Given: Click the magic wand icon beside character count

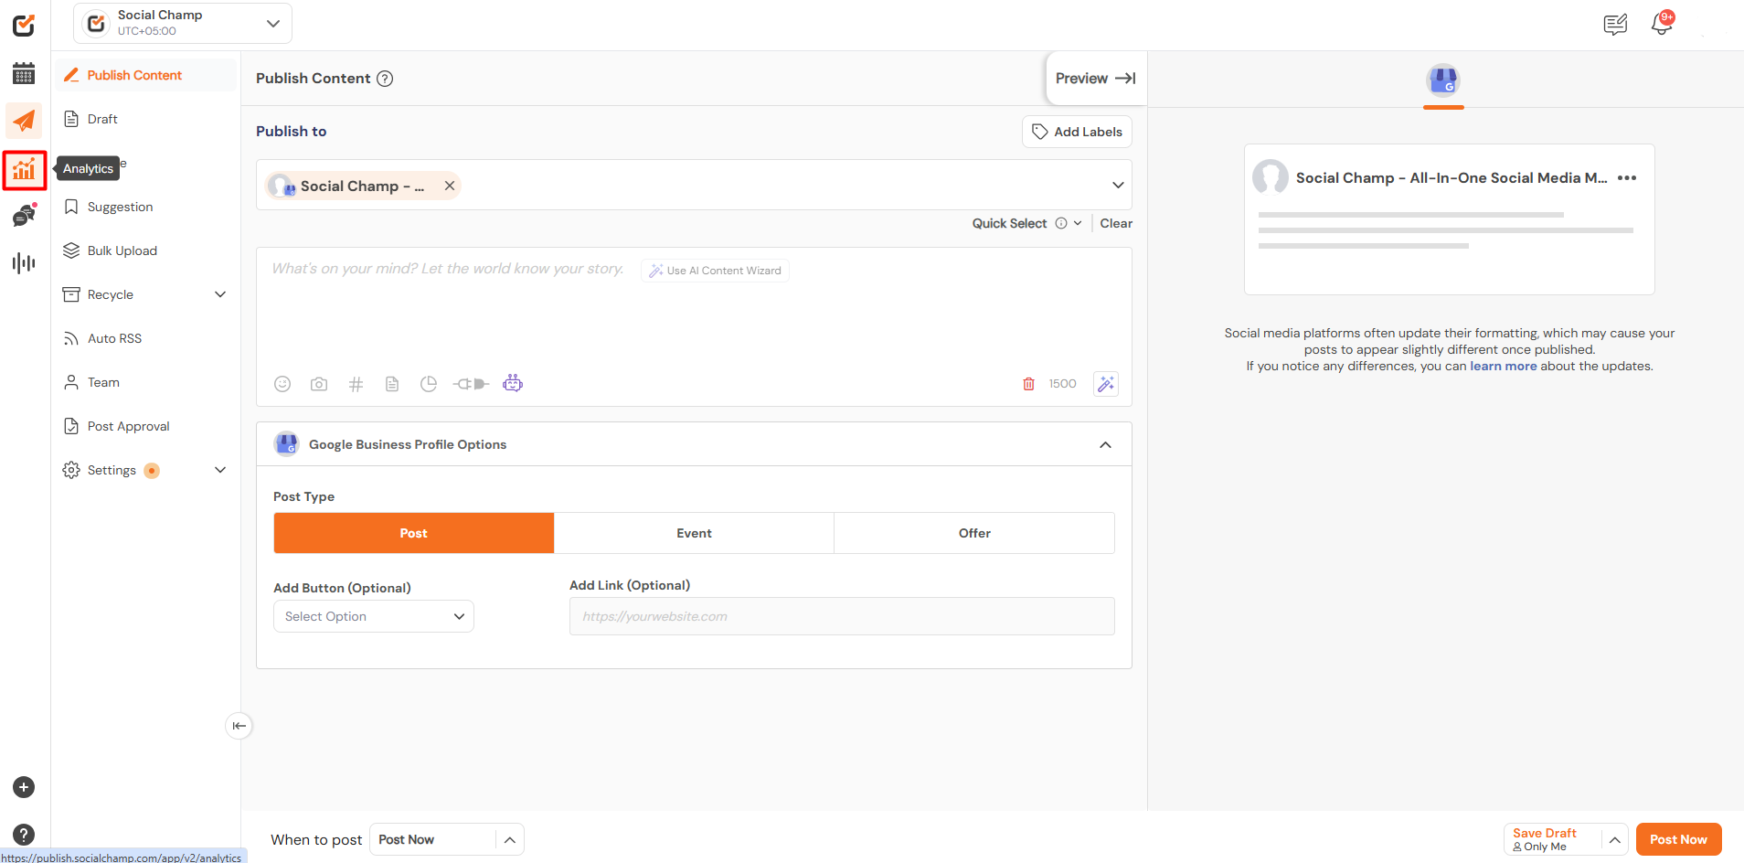Looking at the screenshot, I should click(x=1106, y=384).
